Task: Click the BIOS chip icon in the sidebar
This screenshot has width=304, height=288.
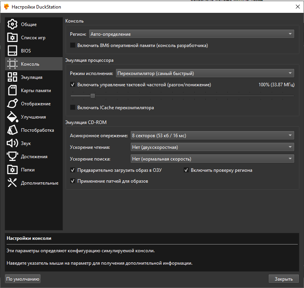Action: (12, 51)
